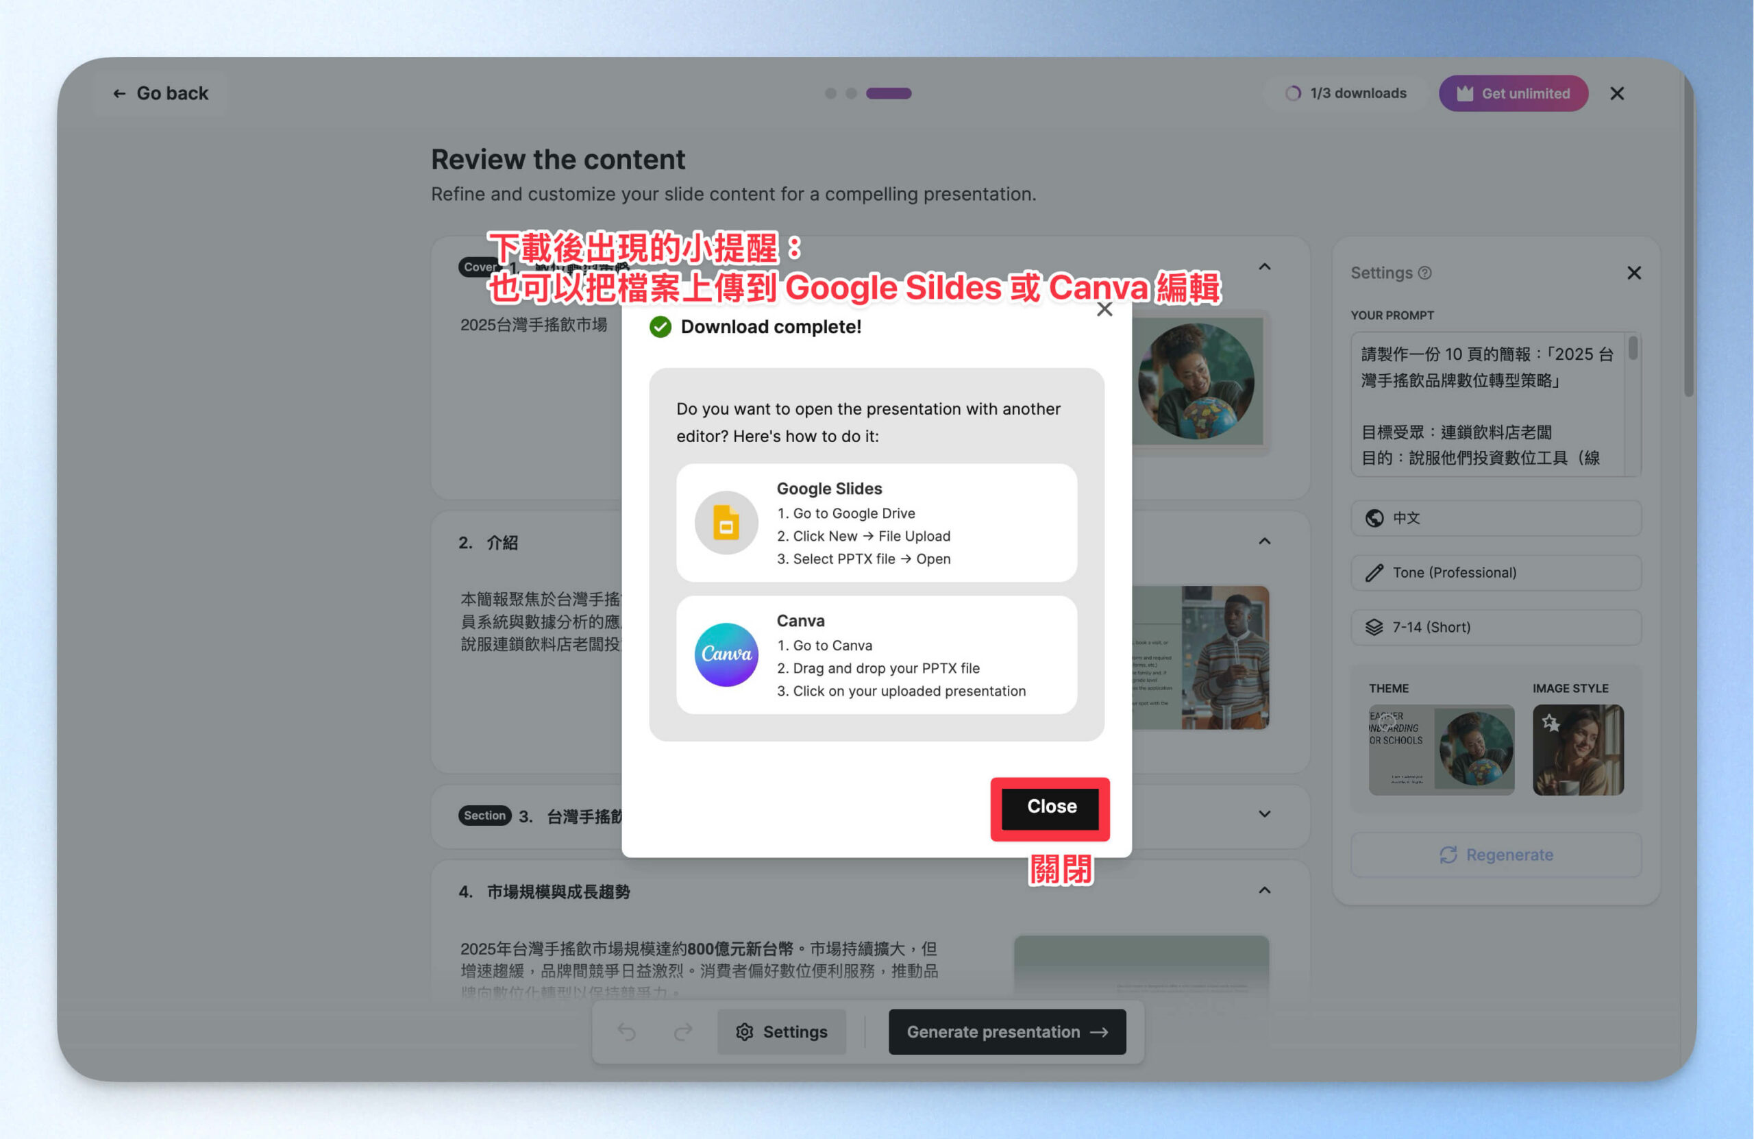Click the Google Slides icon

(x=726, y=524)
